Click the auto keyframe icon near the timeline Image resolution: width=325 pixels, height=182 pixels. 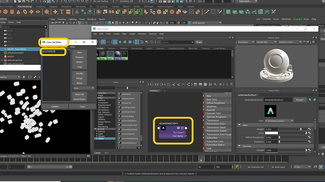click(237, 167)
